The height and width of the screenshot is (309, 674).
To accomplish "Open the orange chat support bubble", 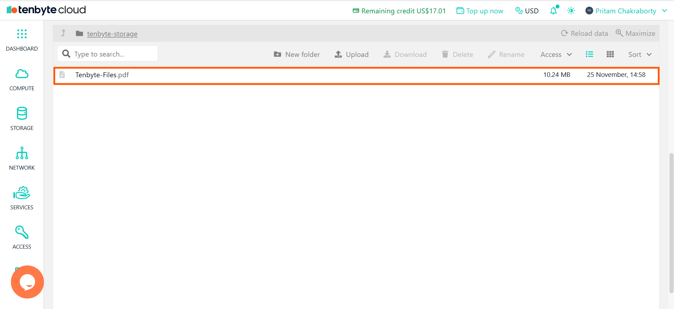I will click(27, 282).
